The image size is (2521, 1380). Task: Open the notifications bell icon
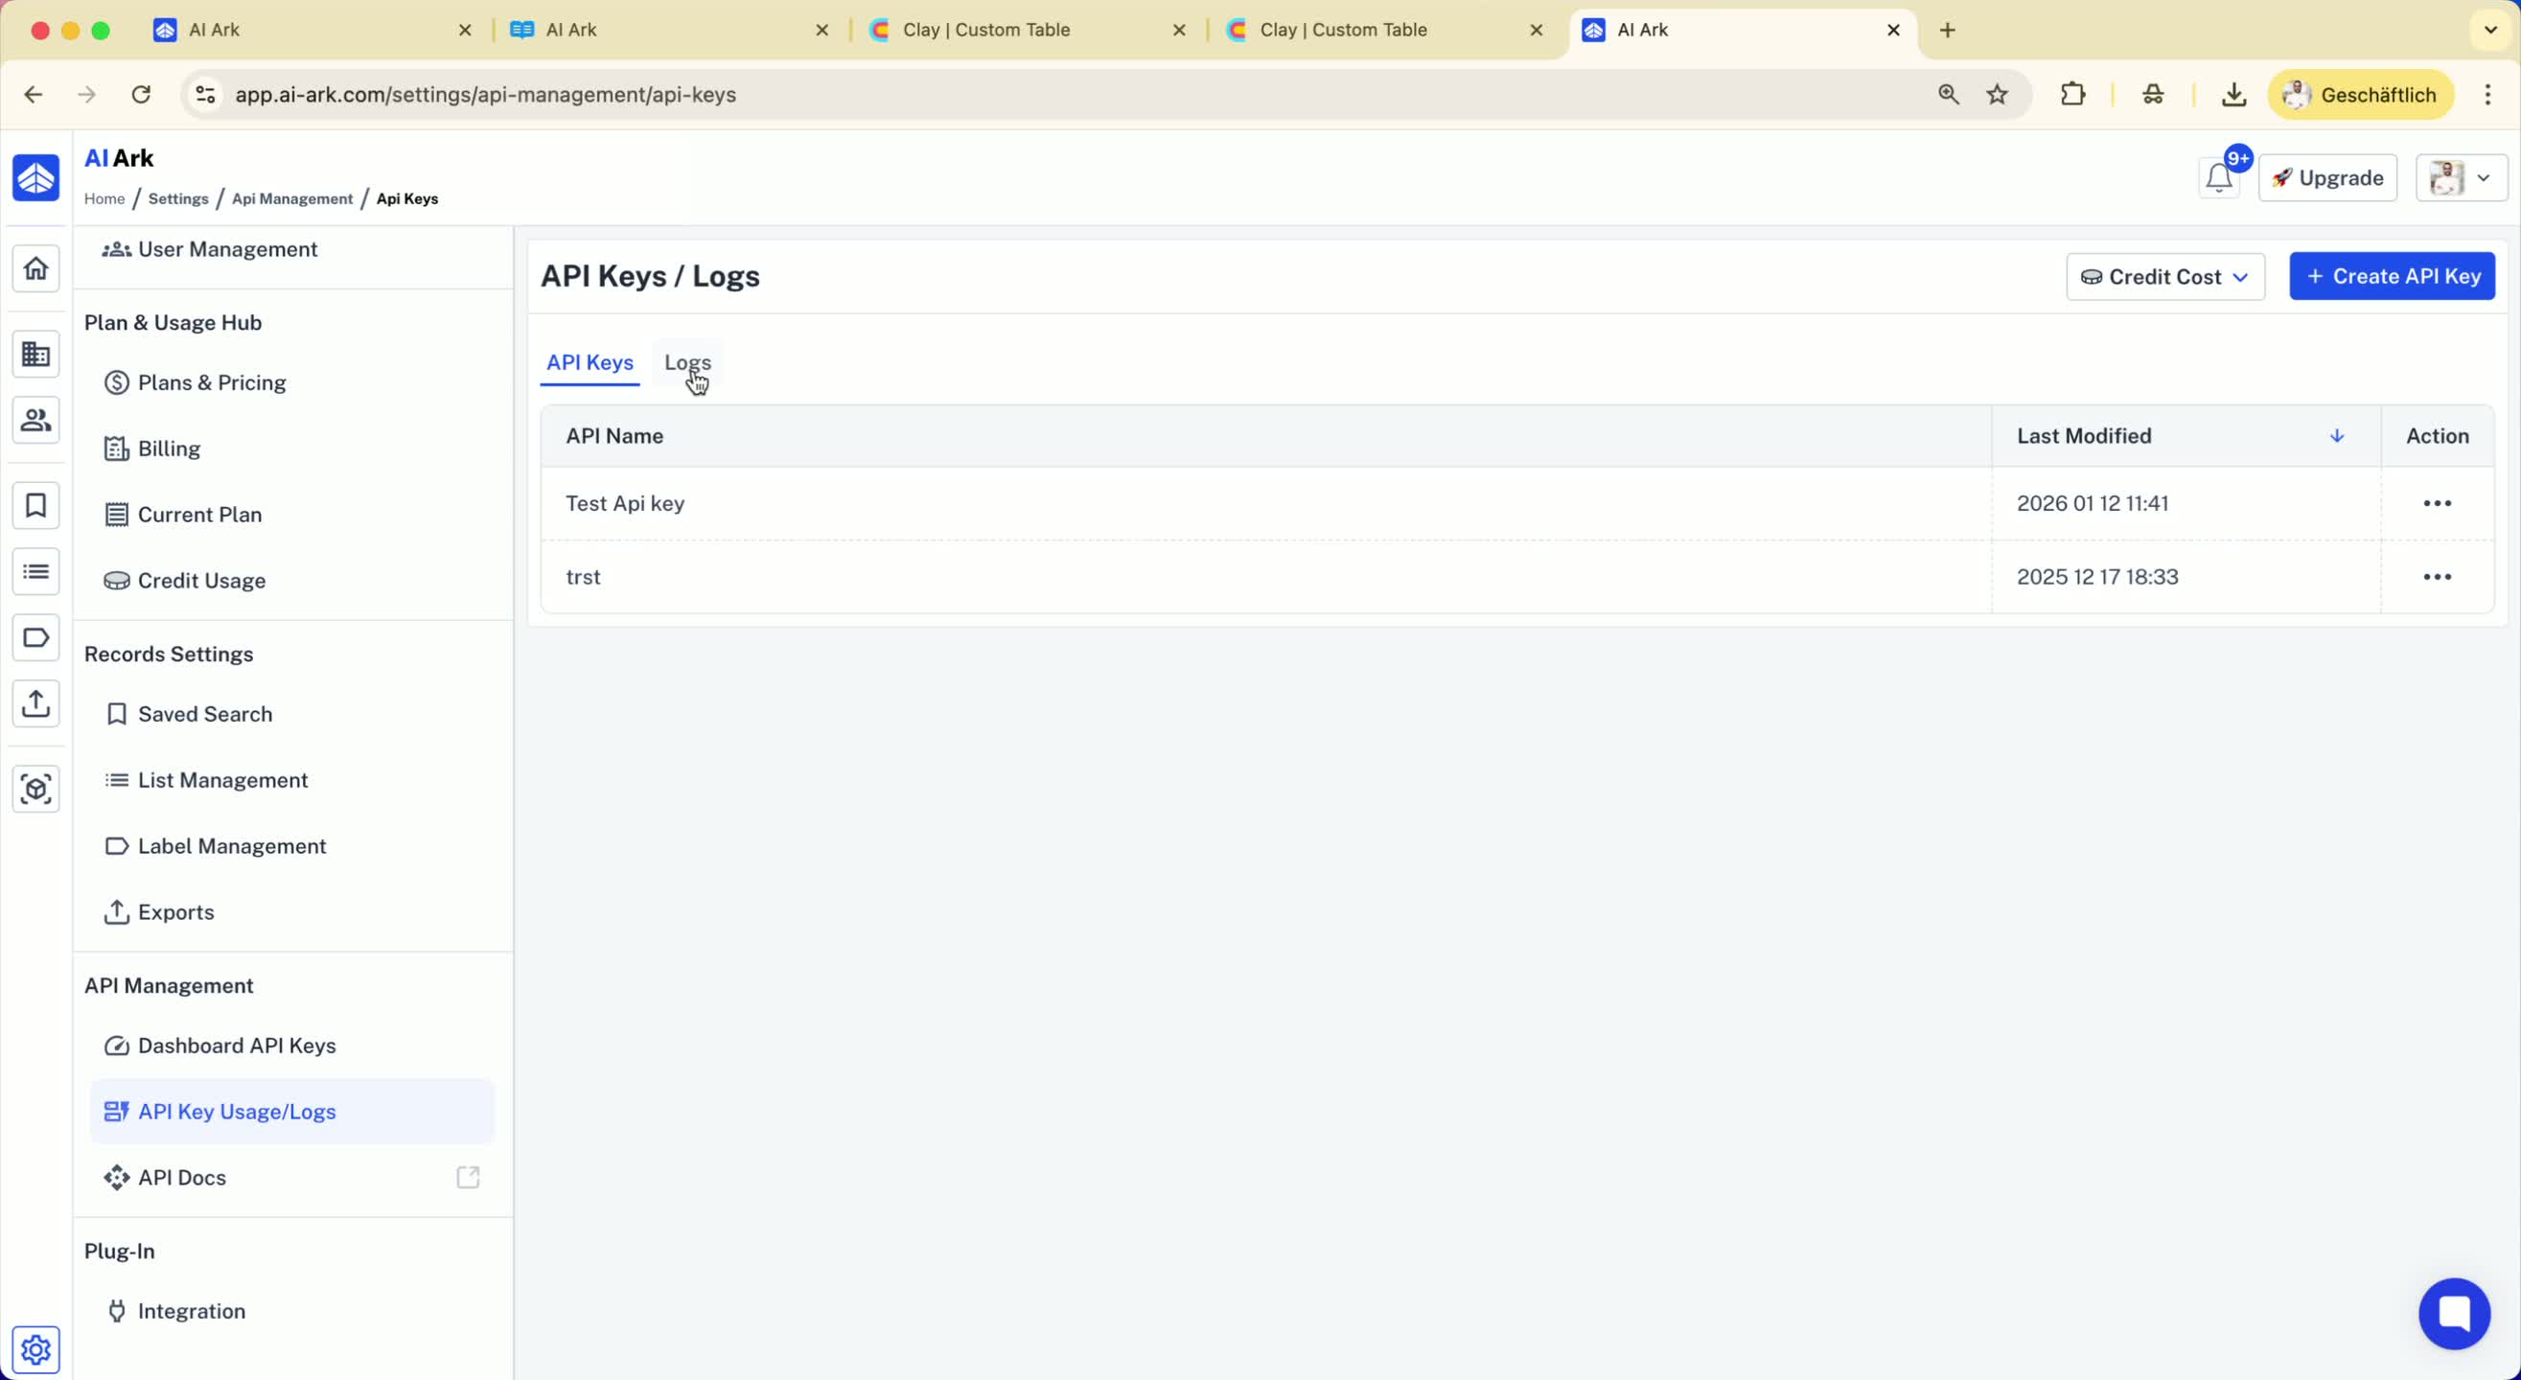pyautogui.click(x=2219, y=178)
